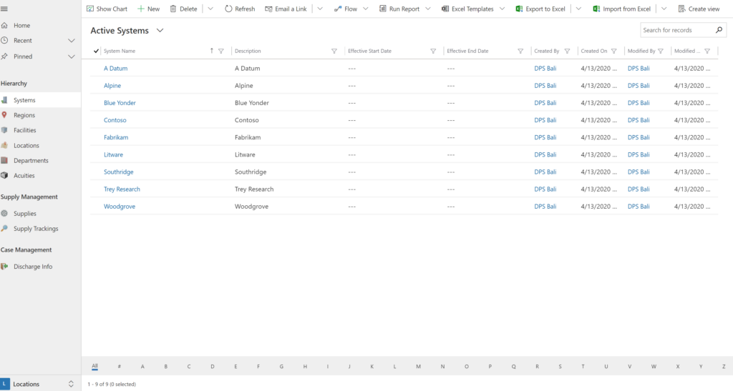Open Supplies in the sidebar
Screen dimensions: 733x391
(25, 214)
